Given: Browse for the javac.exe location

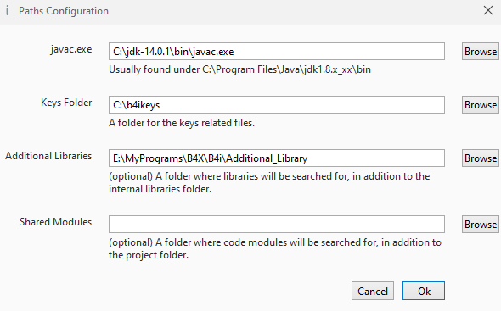Looking at the screenshot, I should click(481, 52).
